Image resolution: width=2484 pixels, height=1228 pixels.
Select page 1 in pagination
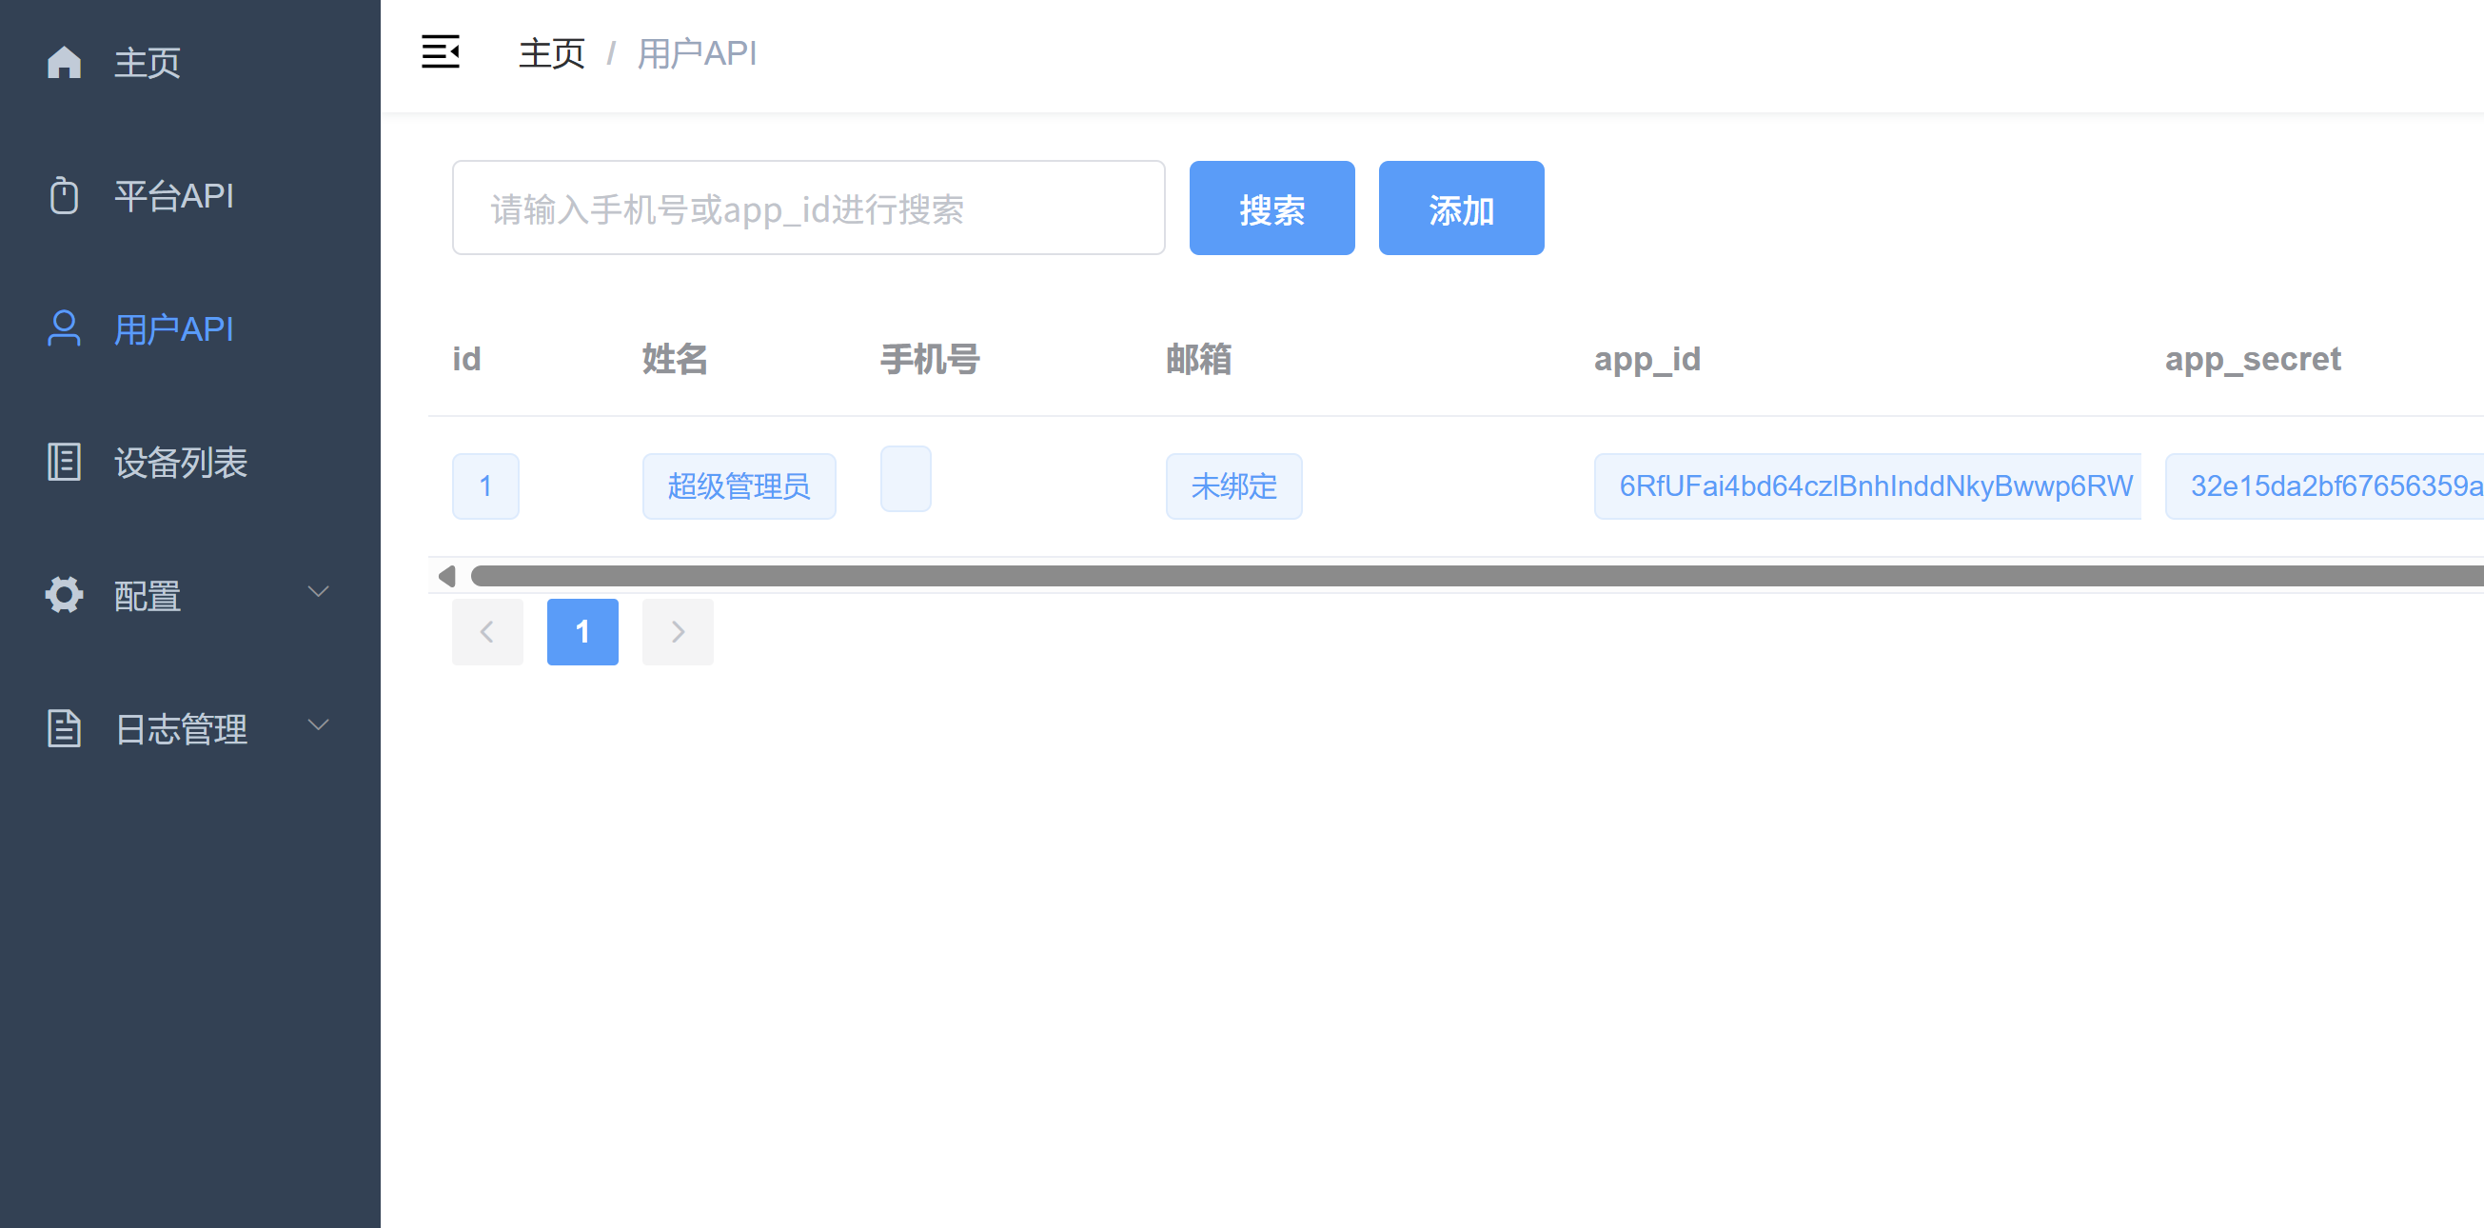(582, 632)
